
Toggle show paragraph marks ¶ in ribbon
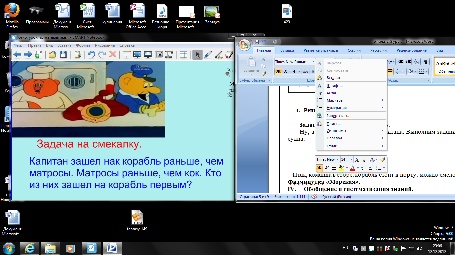click(x=426, y=62)
